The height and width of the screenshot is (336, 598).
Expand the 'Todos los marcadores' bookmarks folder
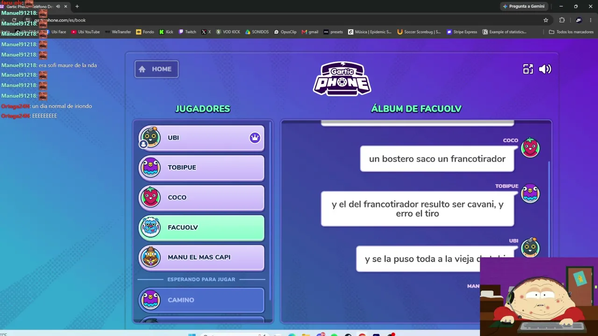(x=571, y=32)
